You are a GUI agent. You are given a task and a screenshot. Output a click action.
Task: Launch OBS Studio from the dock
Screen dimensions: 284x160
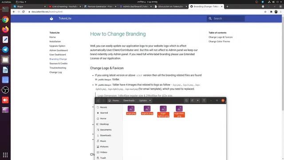click(x=5, y=90)
